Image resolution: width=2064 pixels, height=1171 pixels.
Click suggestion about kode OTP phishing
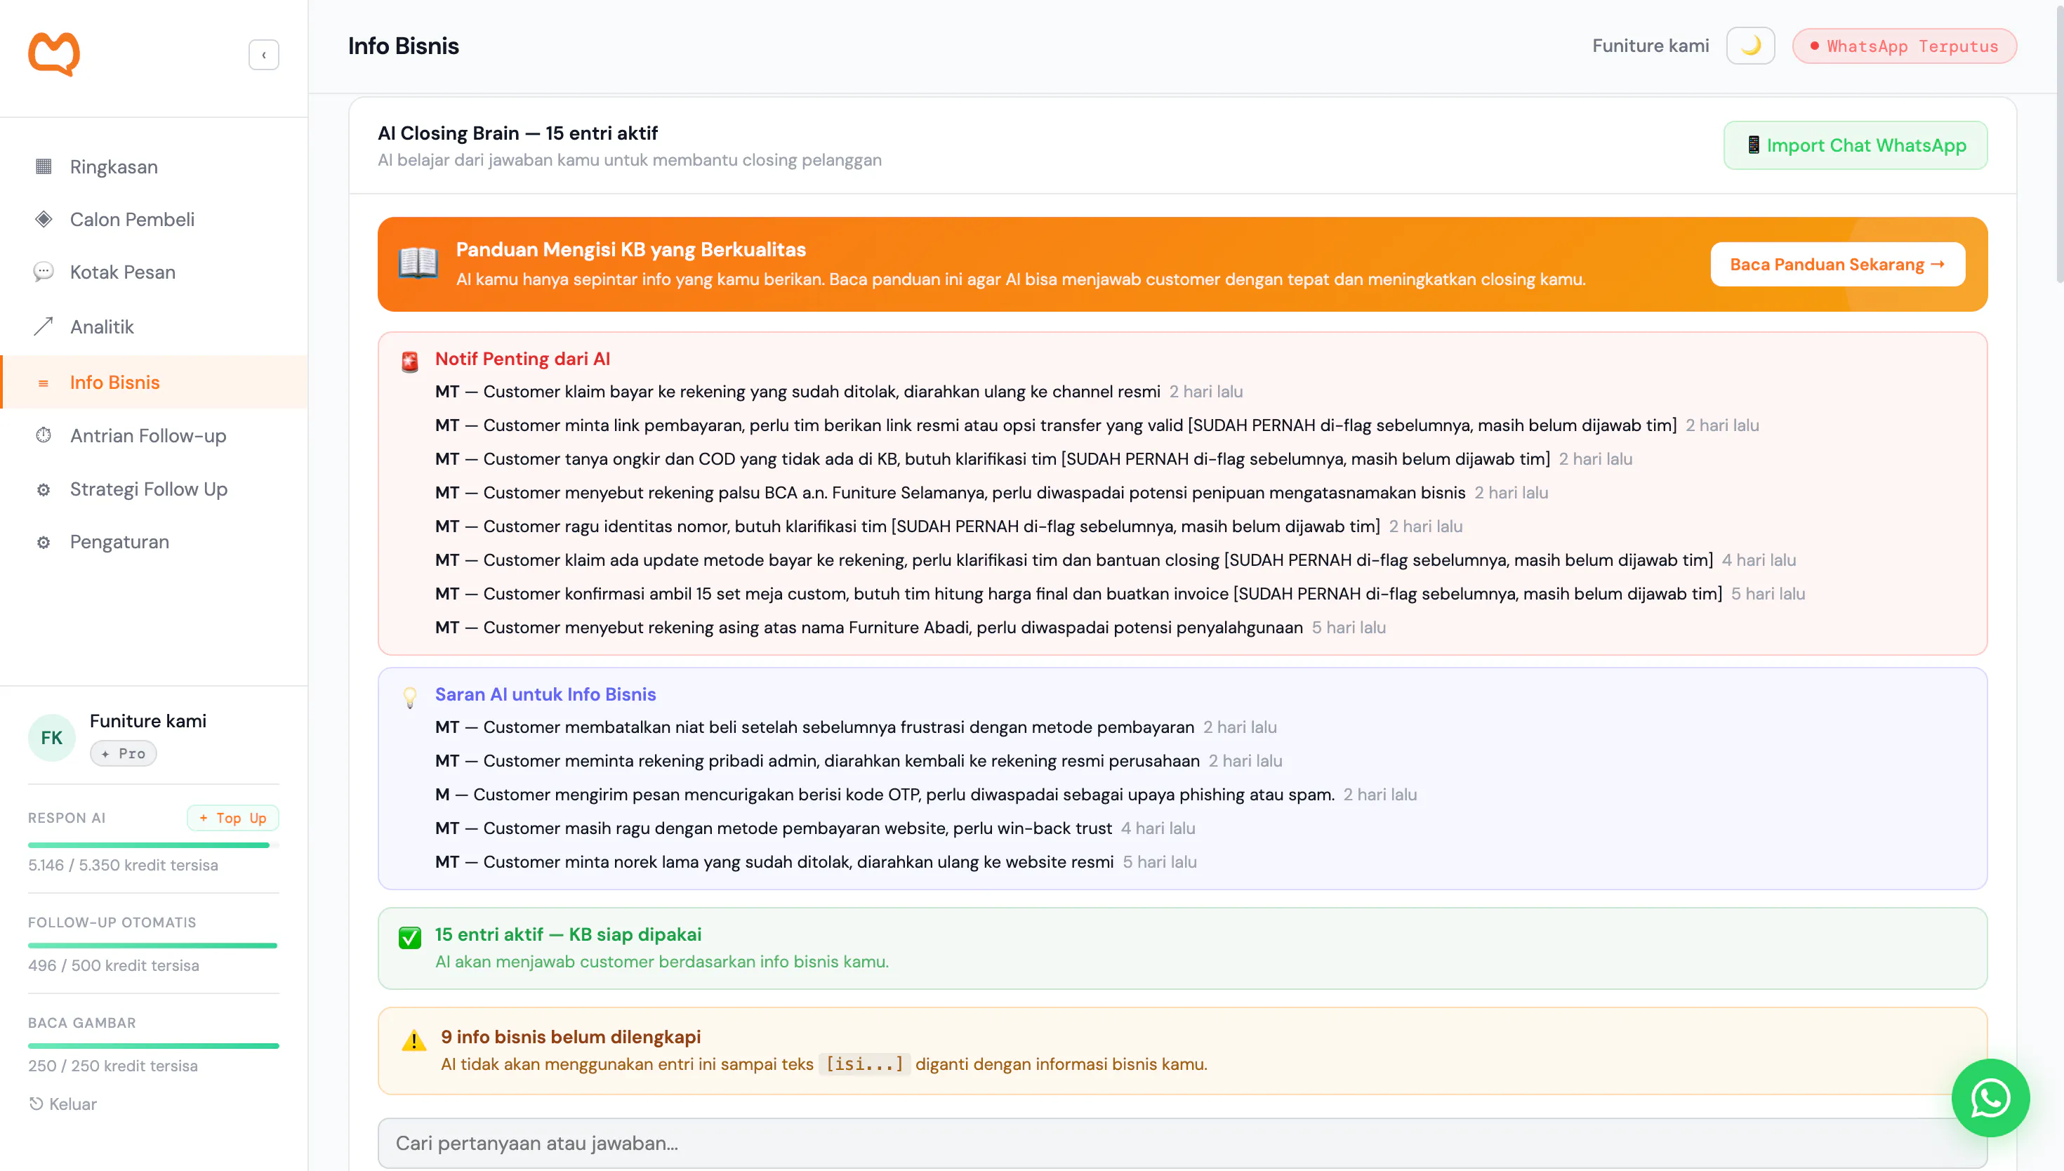[x=925, y=795]
